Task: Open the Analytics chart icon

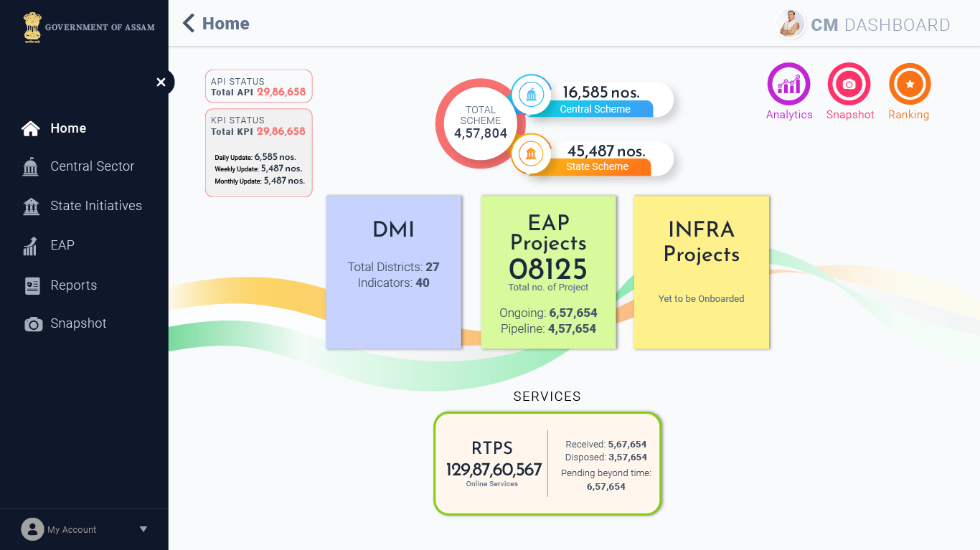Action: (x=788, y=85)
